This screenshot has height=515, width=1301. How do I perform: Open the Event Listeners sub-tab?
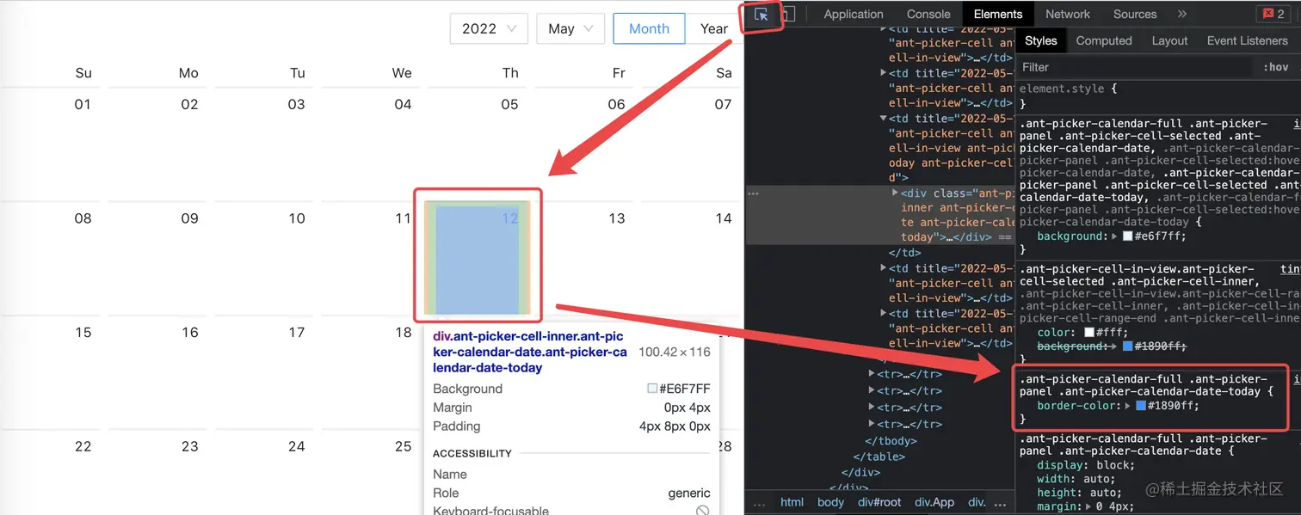point(1248,40)
